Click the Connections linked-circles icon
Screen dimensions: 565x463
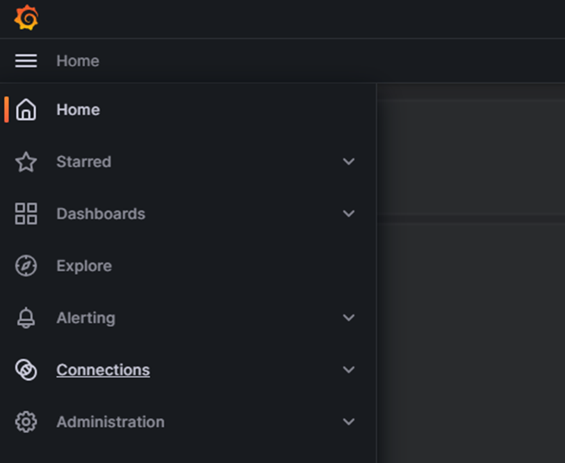click(x=26, y=370)
